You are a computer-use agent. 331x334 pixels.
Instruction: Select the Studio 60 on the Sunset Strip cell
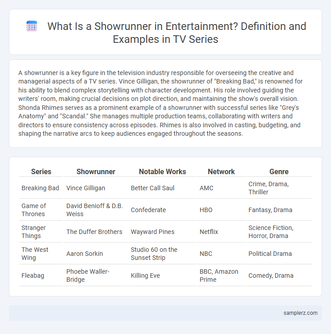pos(162,254)
